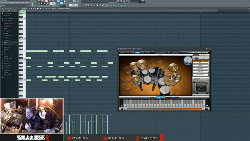The image size is (250, 141).
Task: Click the Instrument tab in right panel
Action: (x=196, y=55)
